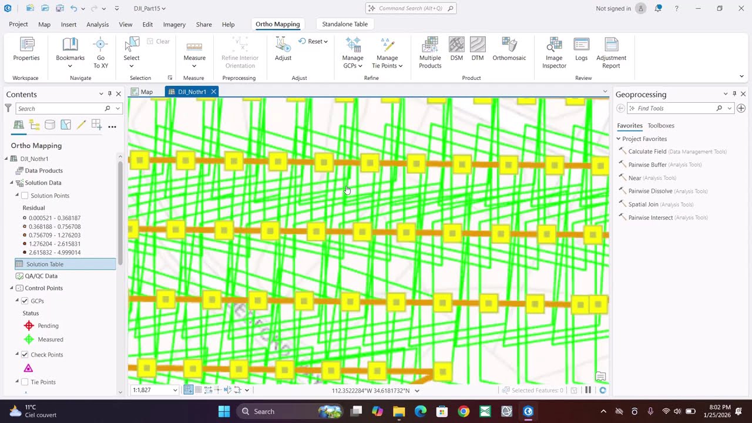The image size is (752, 423).
Task: Open the map scale dropdown
Action: 174,390
